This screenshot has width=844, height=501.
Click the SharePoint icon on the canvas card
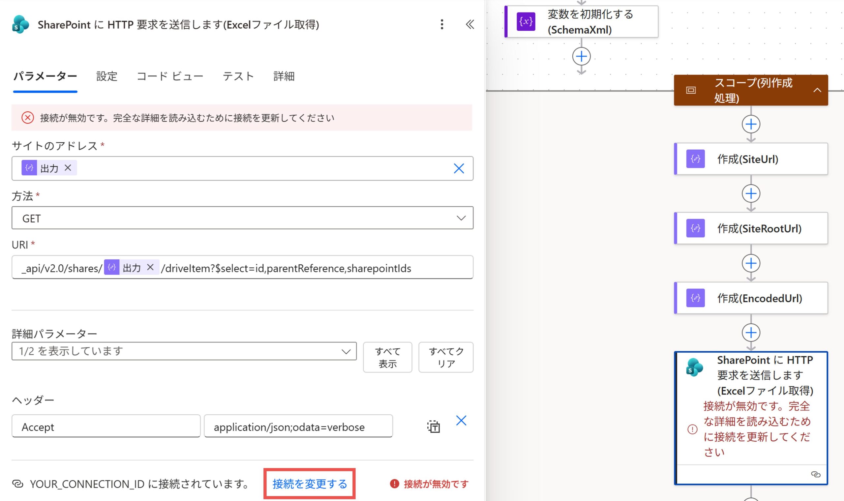pos(694,367)
